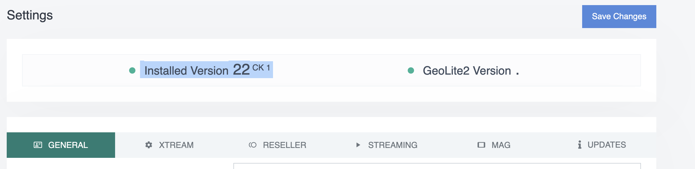Click the play triangle icon beside STREAMING

pyautogui.click(x=358, y=145)
